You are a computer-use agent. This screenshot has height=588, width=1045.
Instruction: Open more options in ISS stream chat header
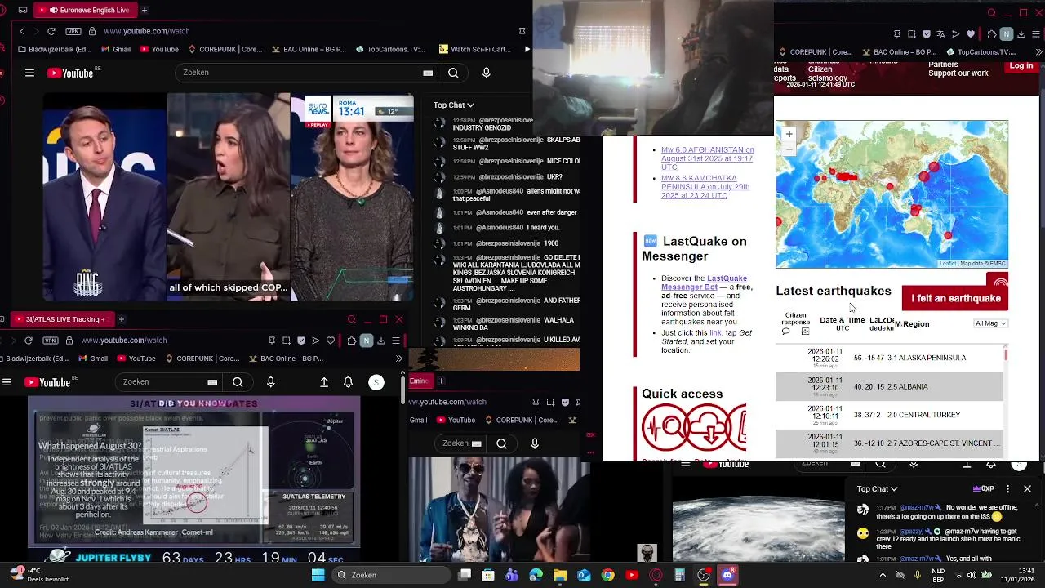(1007, 489)
